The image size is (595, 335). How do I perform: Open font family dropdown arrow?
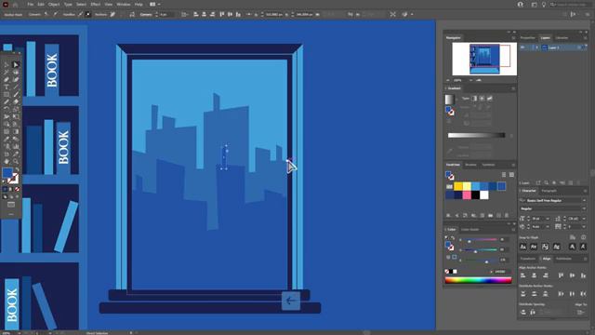[x=584, y=201]
